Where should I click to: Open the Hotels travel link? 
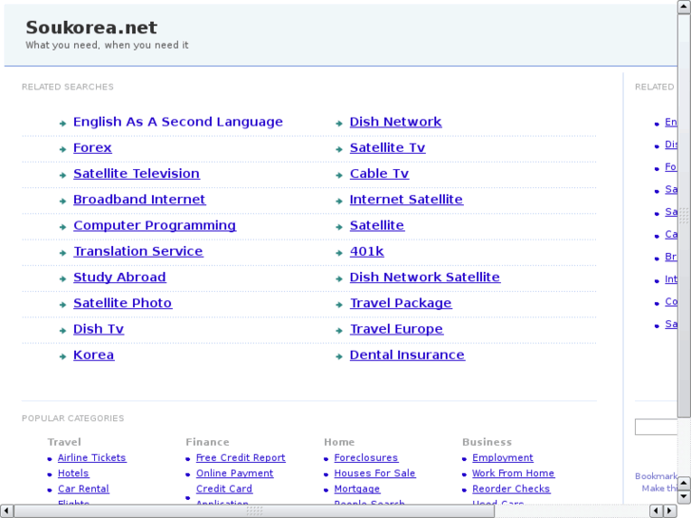click(73, 473)
